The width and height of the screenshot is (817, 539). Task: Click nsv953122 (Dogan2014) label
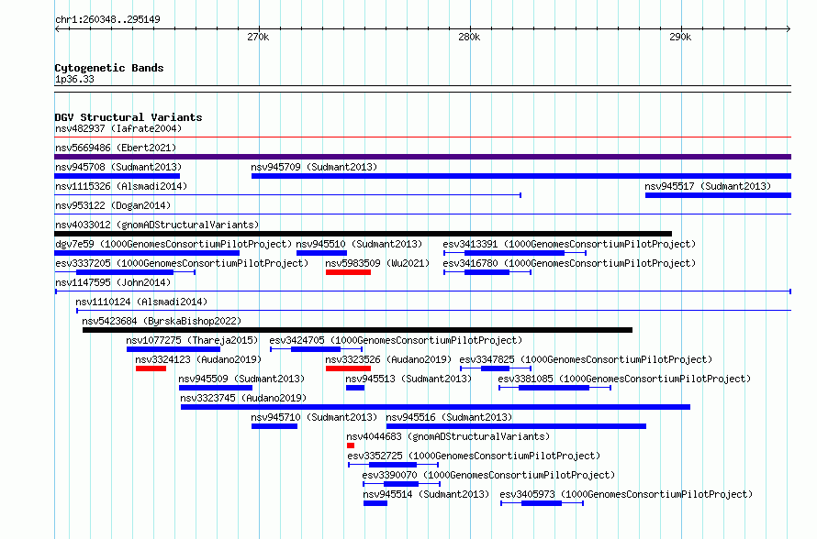[113, 205]
